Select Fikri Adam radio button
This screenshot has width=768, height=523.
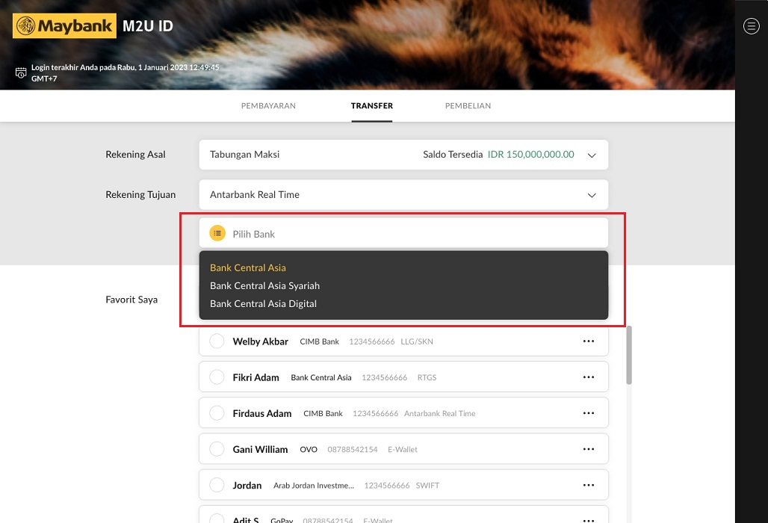(217, 377)
